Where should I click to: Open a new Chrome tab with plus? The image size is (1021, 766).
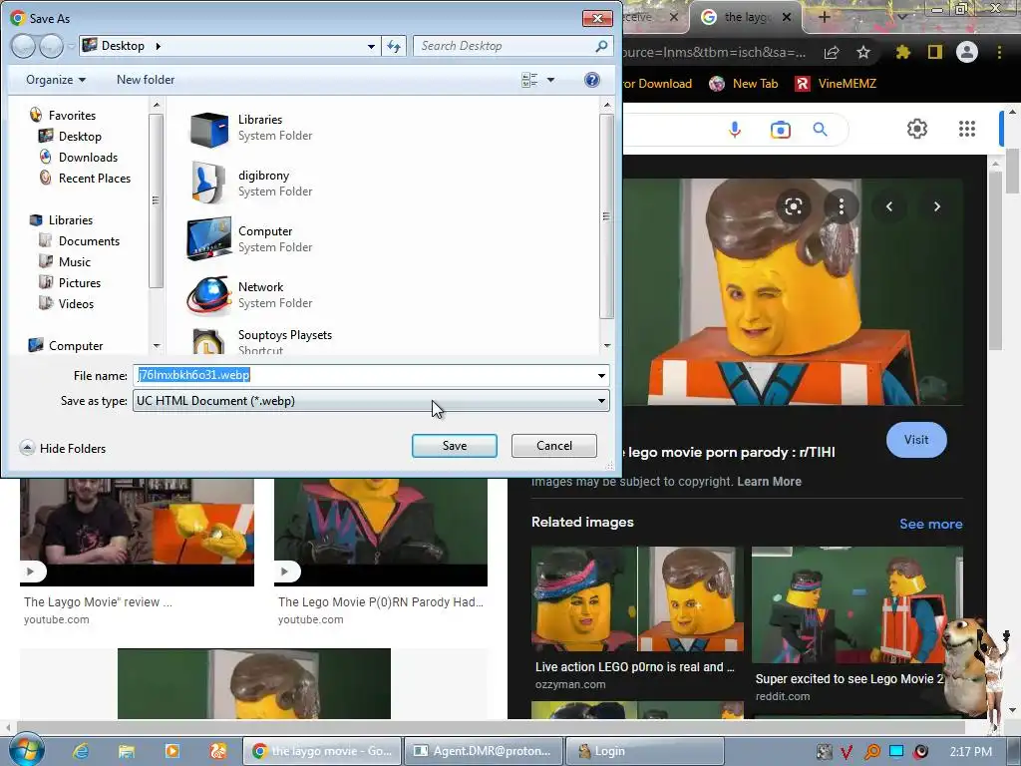pyautogui.click(x=824, y=18)
